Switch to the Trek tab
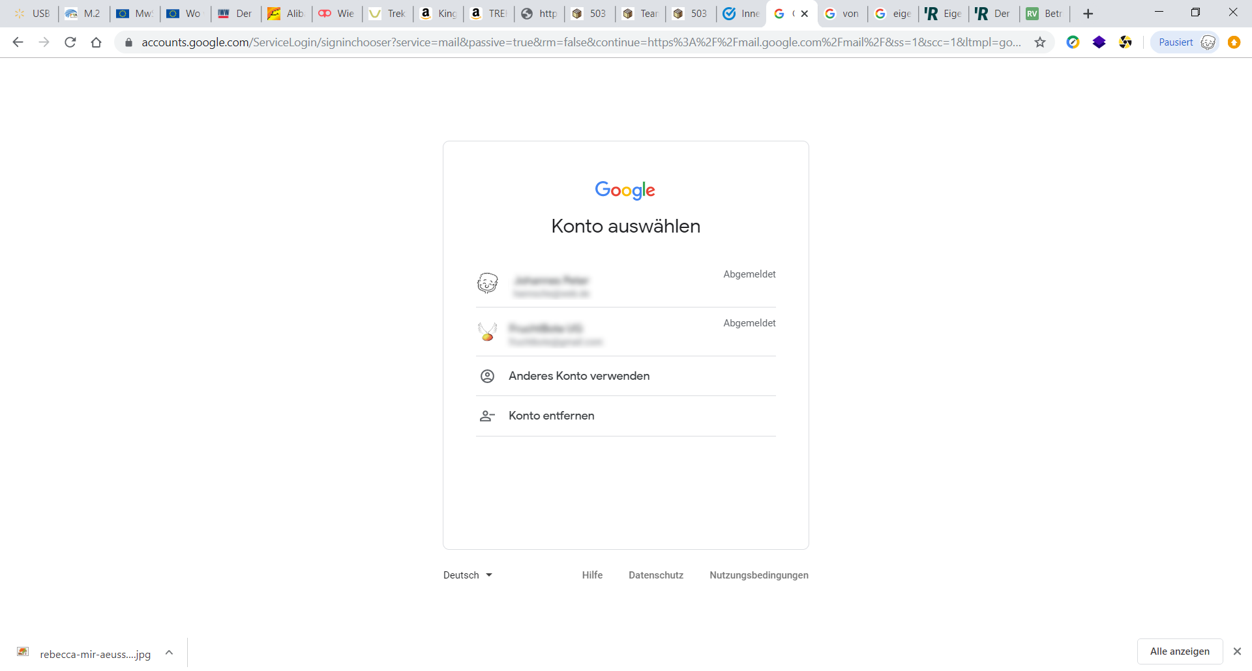 (x=387, y=13)
